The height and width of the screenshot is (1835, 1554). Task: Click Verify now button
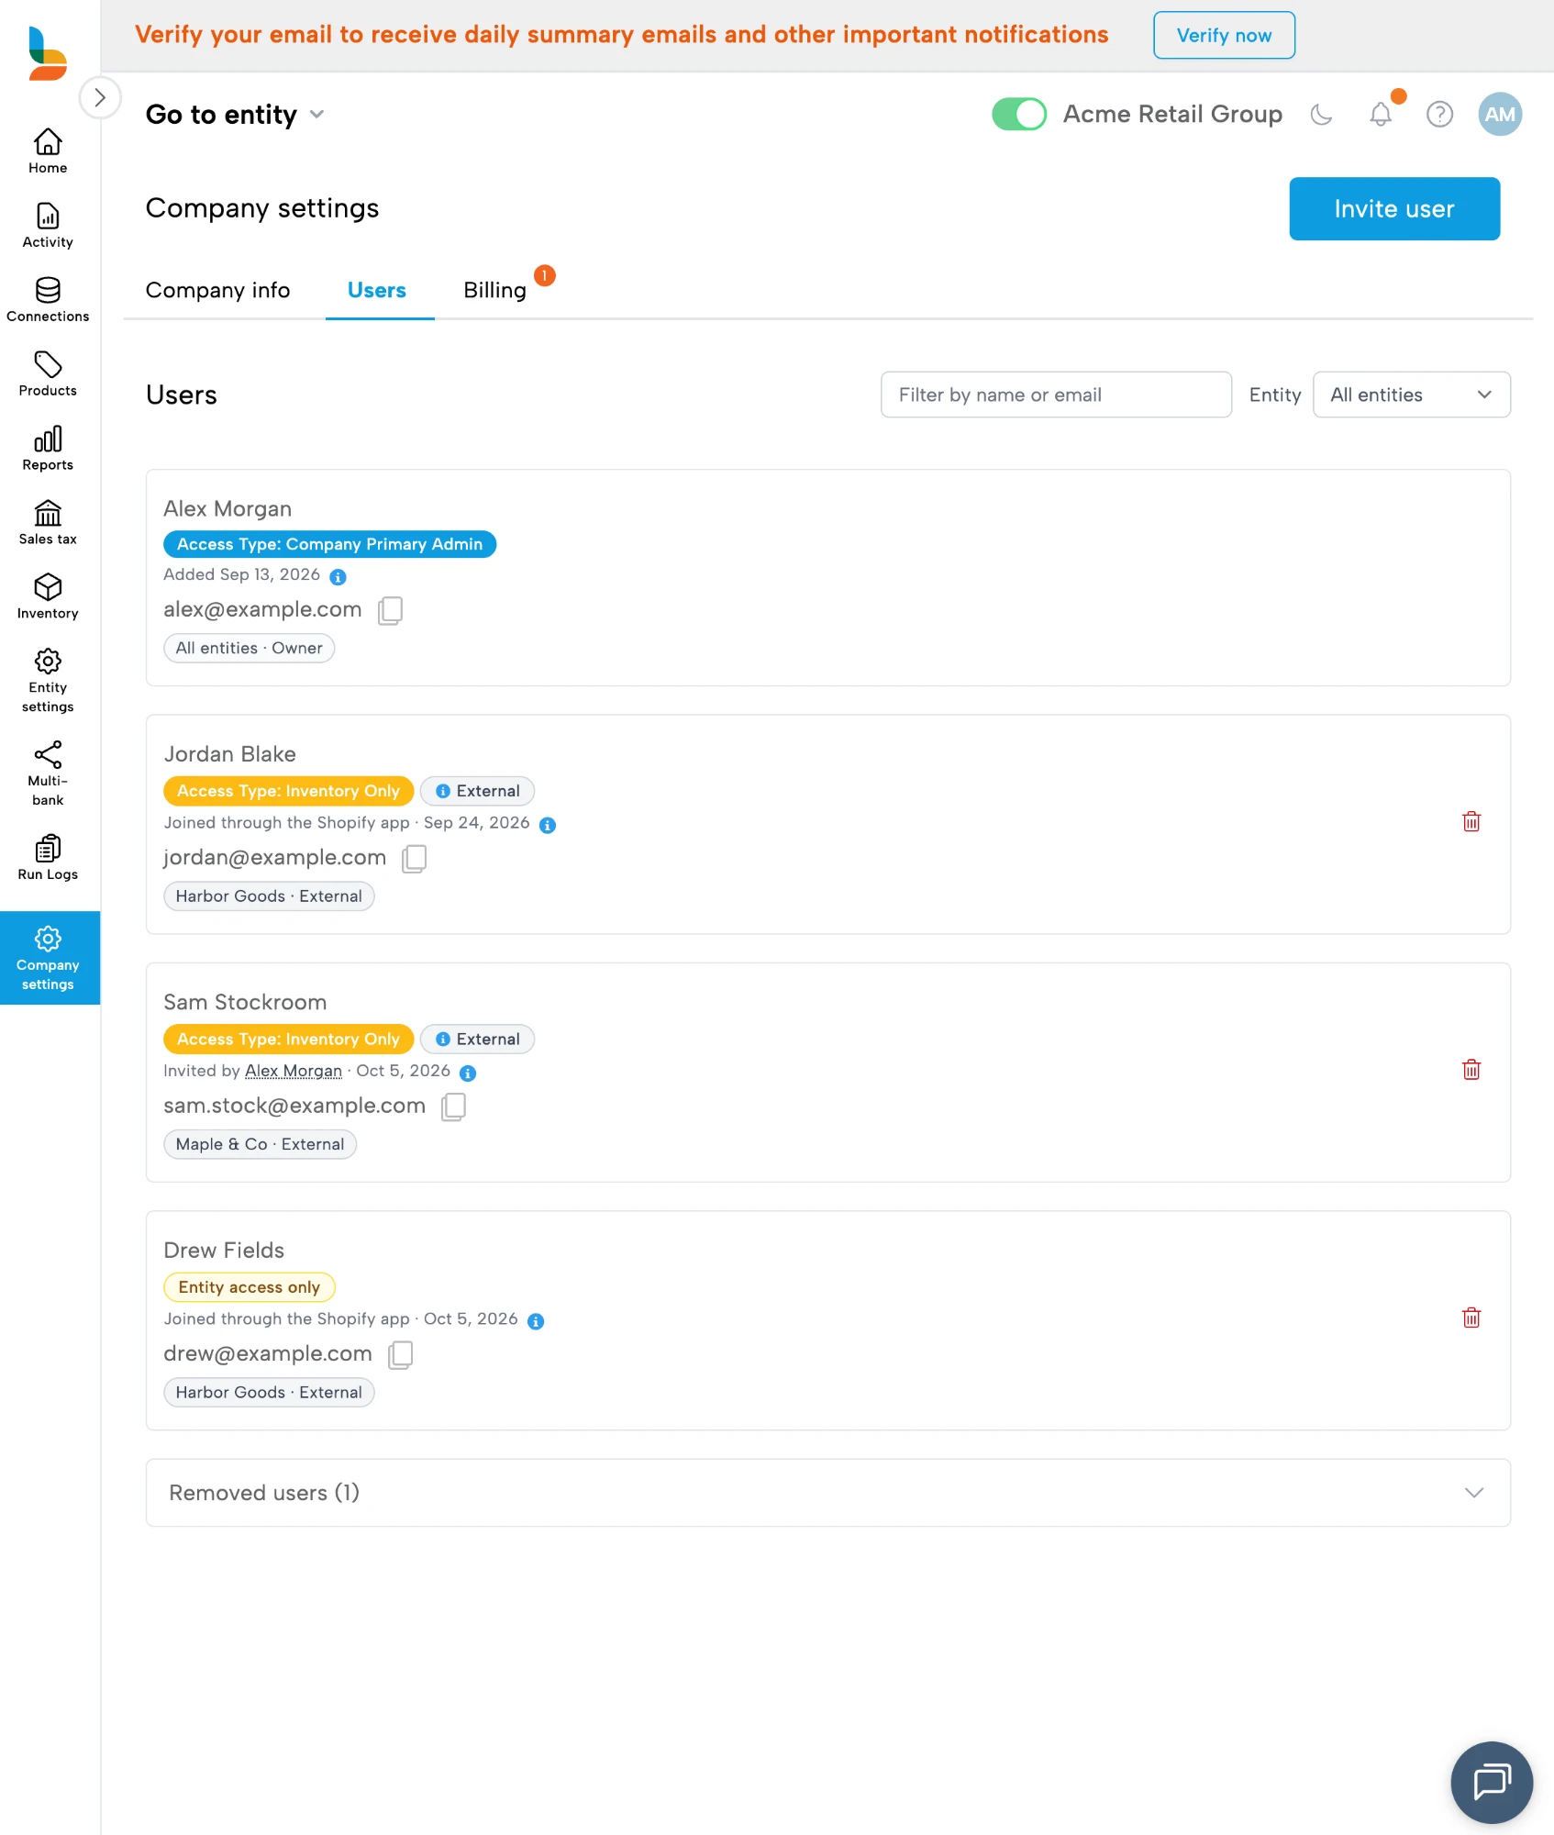coord(1224,35)
